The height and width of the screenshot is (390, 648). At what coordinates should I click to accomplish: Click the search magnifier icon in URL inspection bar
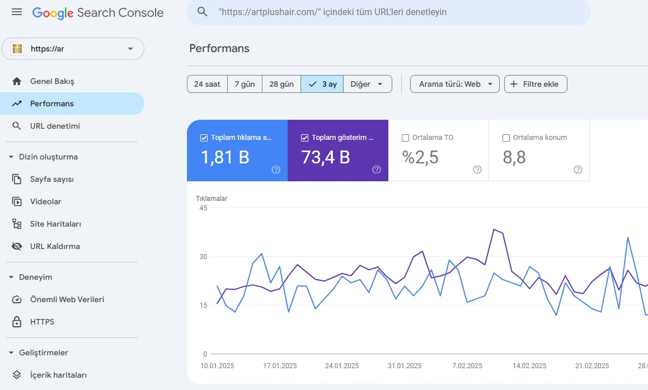(x=202, y=12)
